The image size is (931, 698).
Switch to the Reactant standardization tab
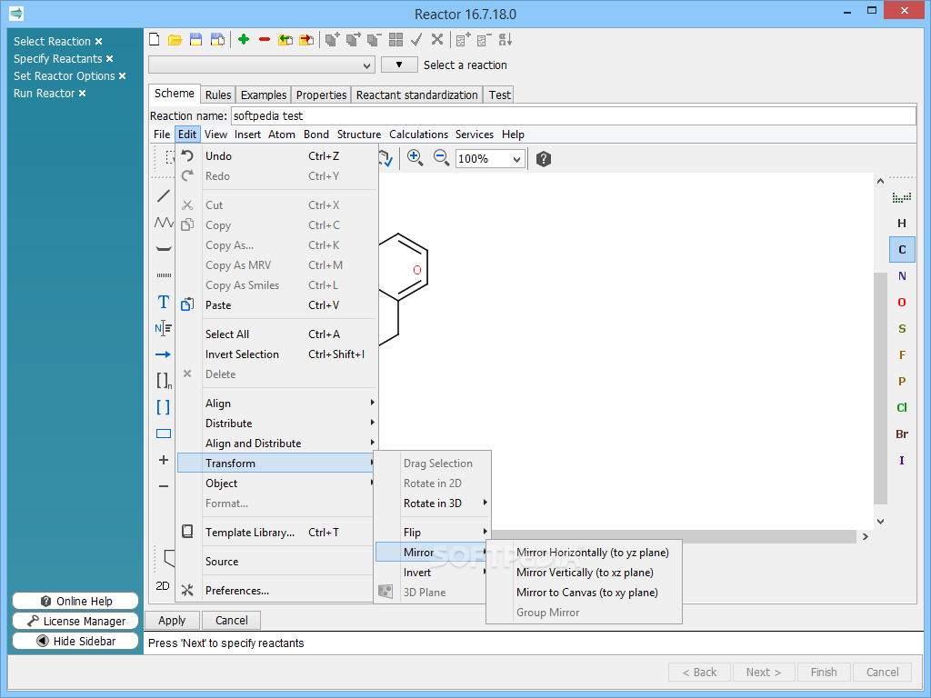(x=416, y=95)
